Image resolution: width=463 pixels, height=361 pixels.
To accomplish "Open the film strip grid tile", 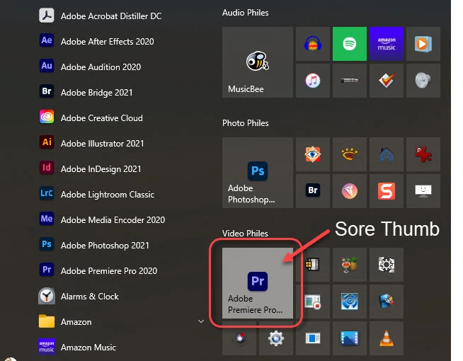I will [x=313, y=265].
